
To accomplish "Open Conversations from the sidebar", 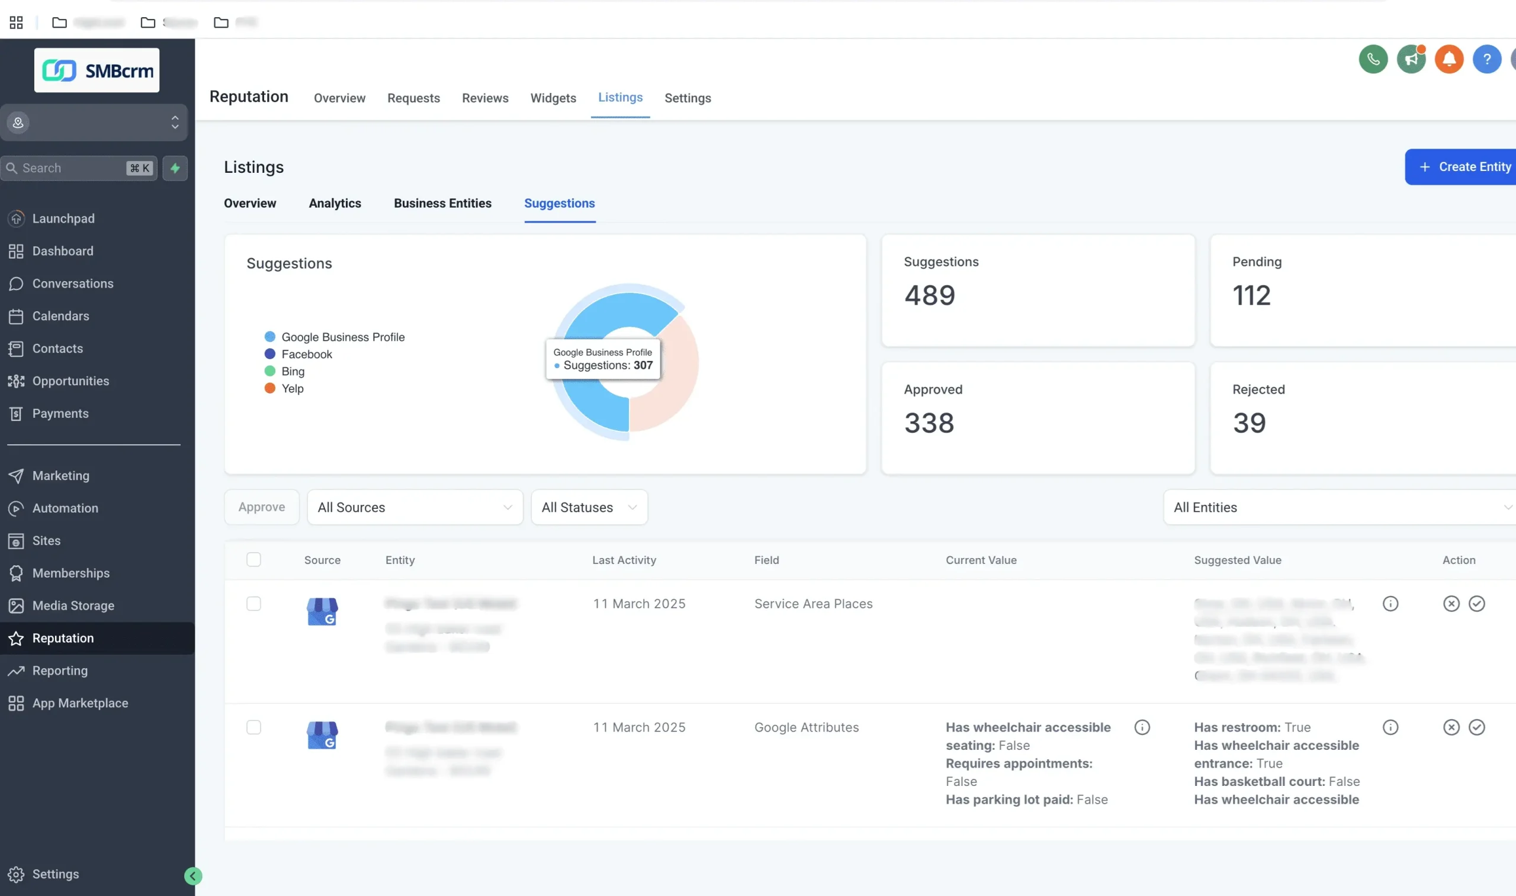I will click(72, 284).
